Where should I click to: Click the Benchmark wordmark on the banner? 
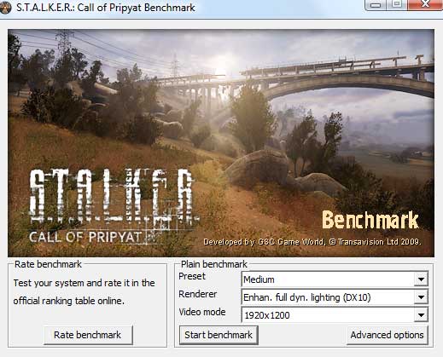tap(370, 220)
